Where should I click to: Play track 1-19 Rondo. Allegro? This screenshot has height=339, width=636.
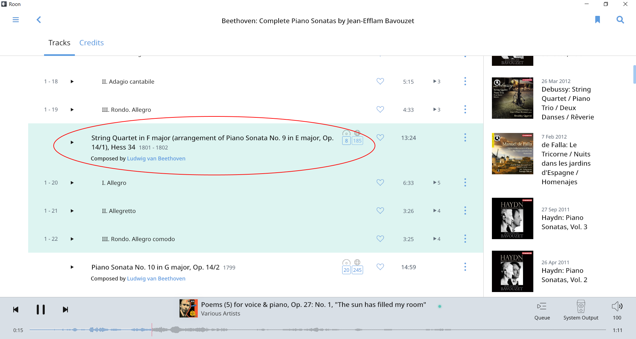coord(72,110)
